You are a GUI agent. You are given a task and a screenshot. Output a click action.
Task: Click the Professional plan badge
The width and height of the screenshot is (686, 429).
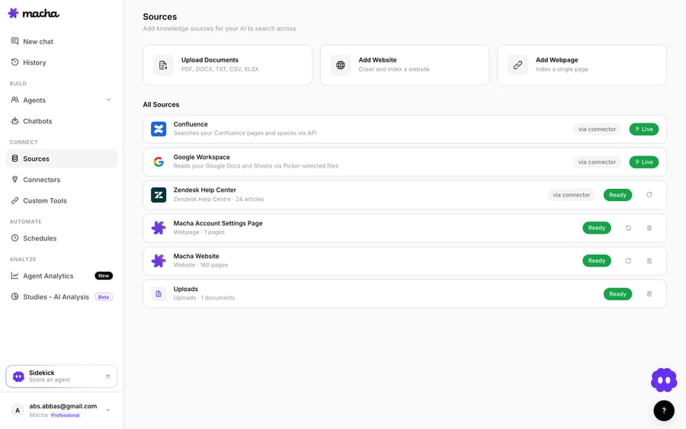[66, 415]
